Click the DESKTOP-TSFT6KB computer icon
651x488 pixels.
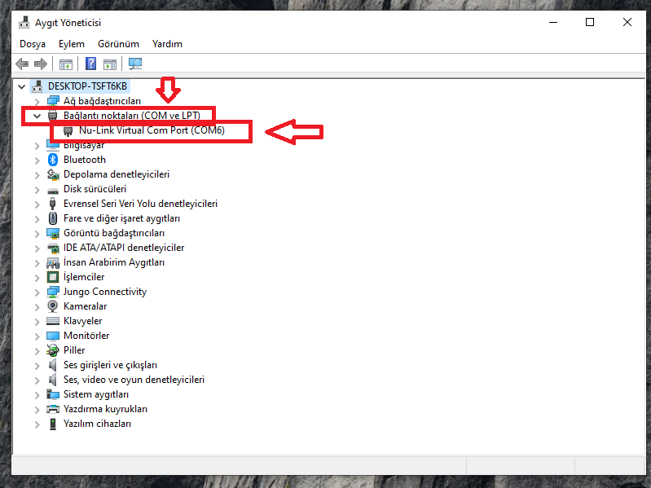(37, 86)
